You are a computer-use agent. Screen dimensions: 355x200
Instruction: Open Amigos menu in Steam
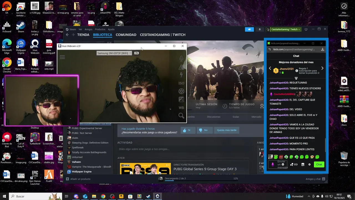(x=88, y=29)
